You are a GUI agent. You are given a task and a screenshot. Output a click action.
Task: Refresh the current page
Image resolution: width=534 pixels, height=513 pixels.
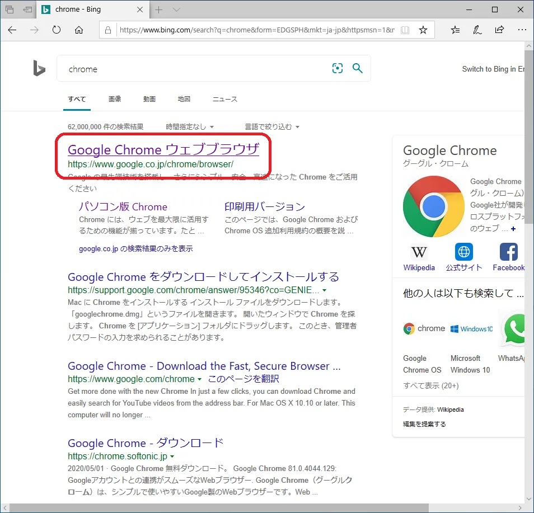pos(57,30)
